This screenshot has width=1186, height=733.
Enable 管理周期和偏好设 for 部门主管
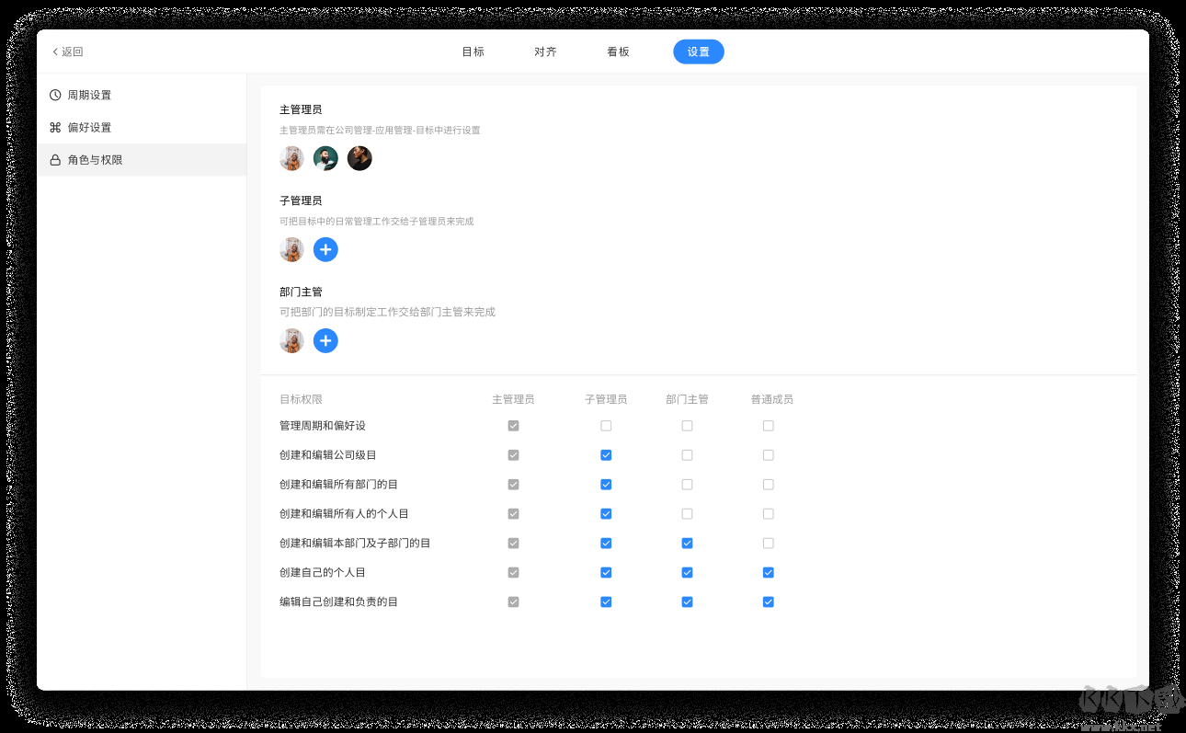[687, 426]
